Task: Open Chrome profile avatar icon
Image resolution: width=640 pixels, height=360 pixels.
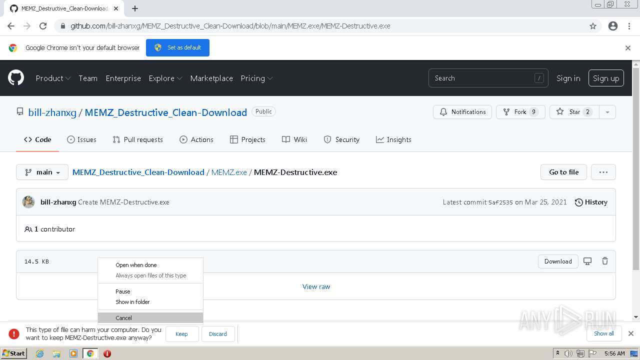Action: click(x=613, y=26)
